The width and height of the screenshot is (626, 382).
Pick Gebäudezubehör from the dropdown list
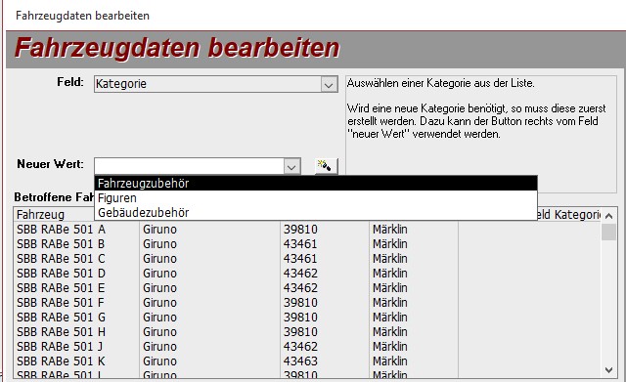316,213
